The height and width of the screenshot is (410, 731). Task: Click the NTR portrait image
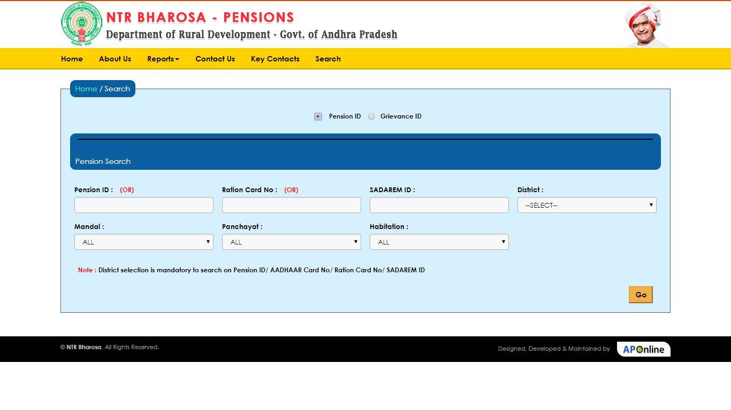[x=645, y=24]
